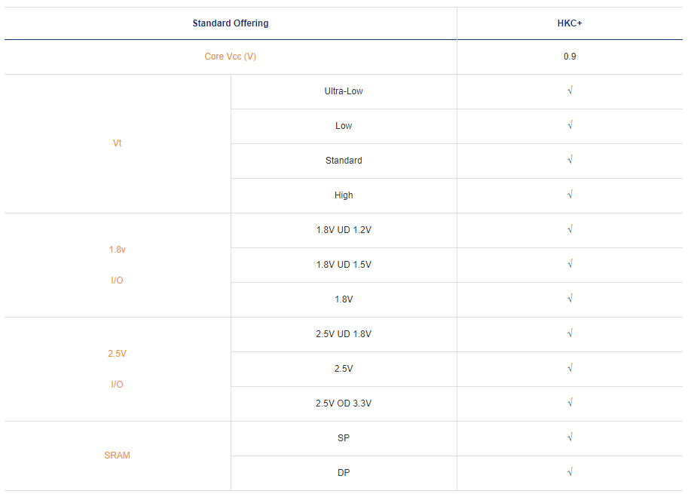Select the High Vt cell
Image resolution: width=688 pixels, height=494 pixels.
[x=344, y=195]
